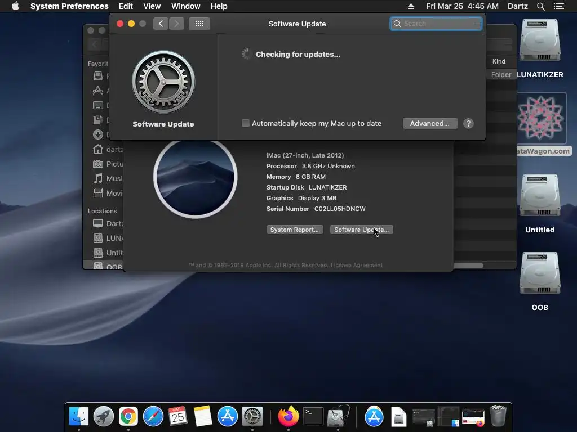This screenshot has height=432, width=577.
Task: Open the Window menu
Action: coord(186,6)
